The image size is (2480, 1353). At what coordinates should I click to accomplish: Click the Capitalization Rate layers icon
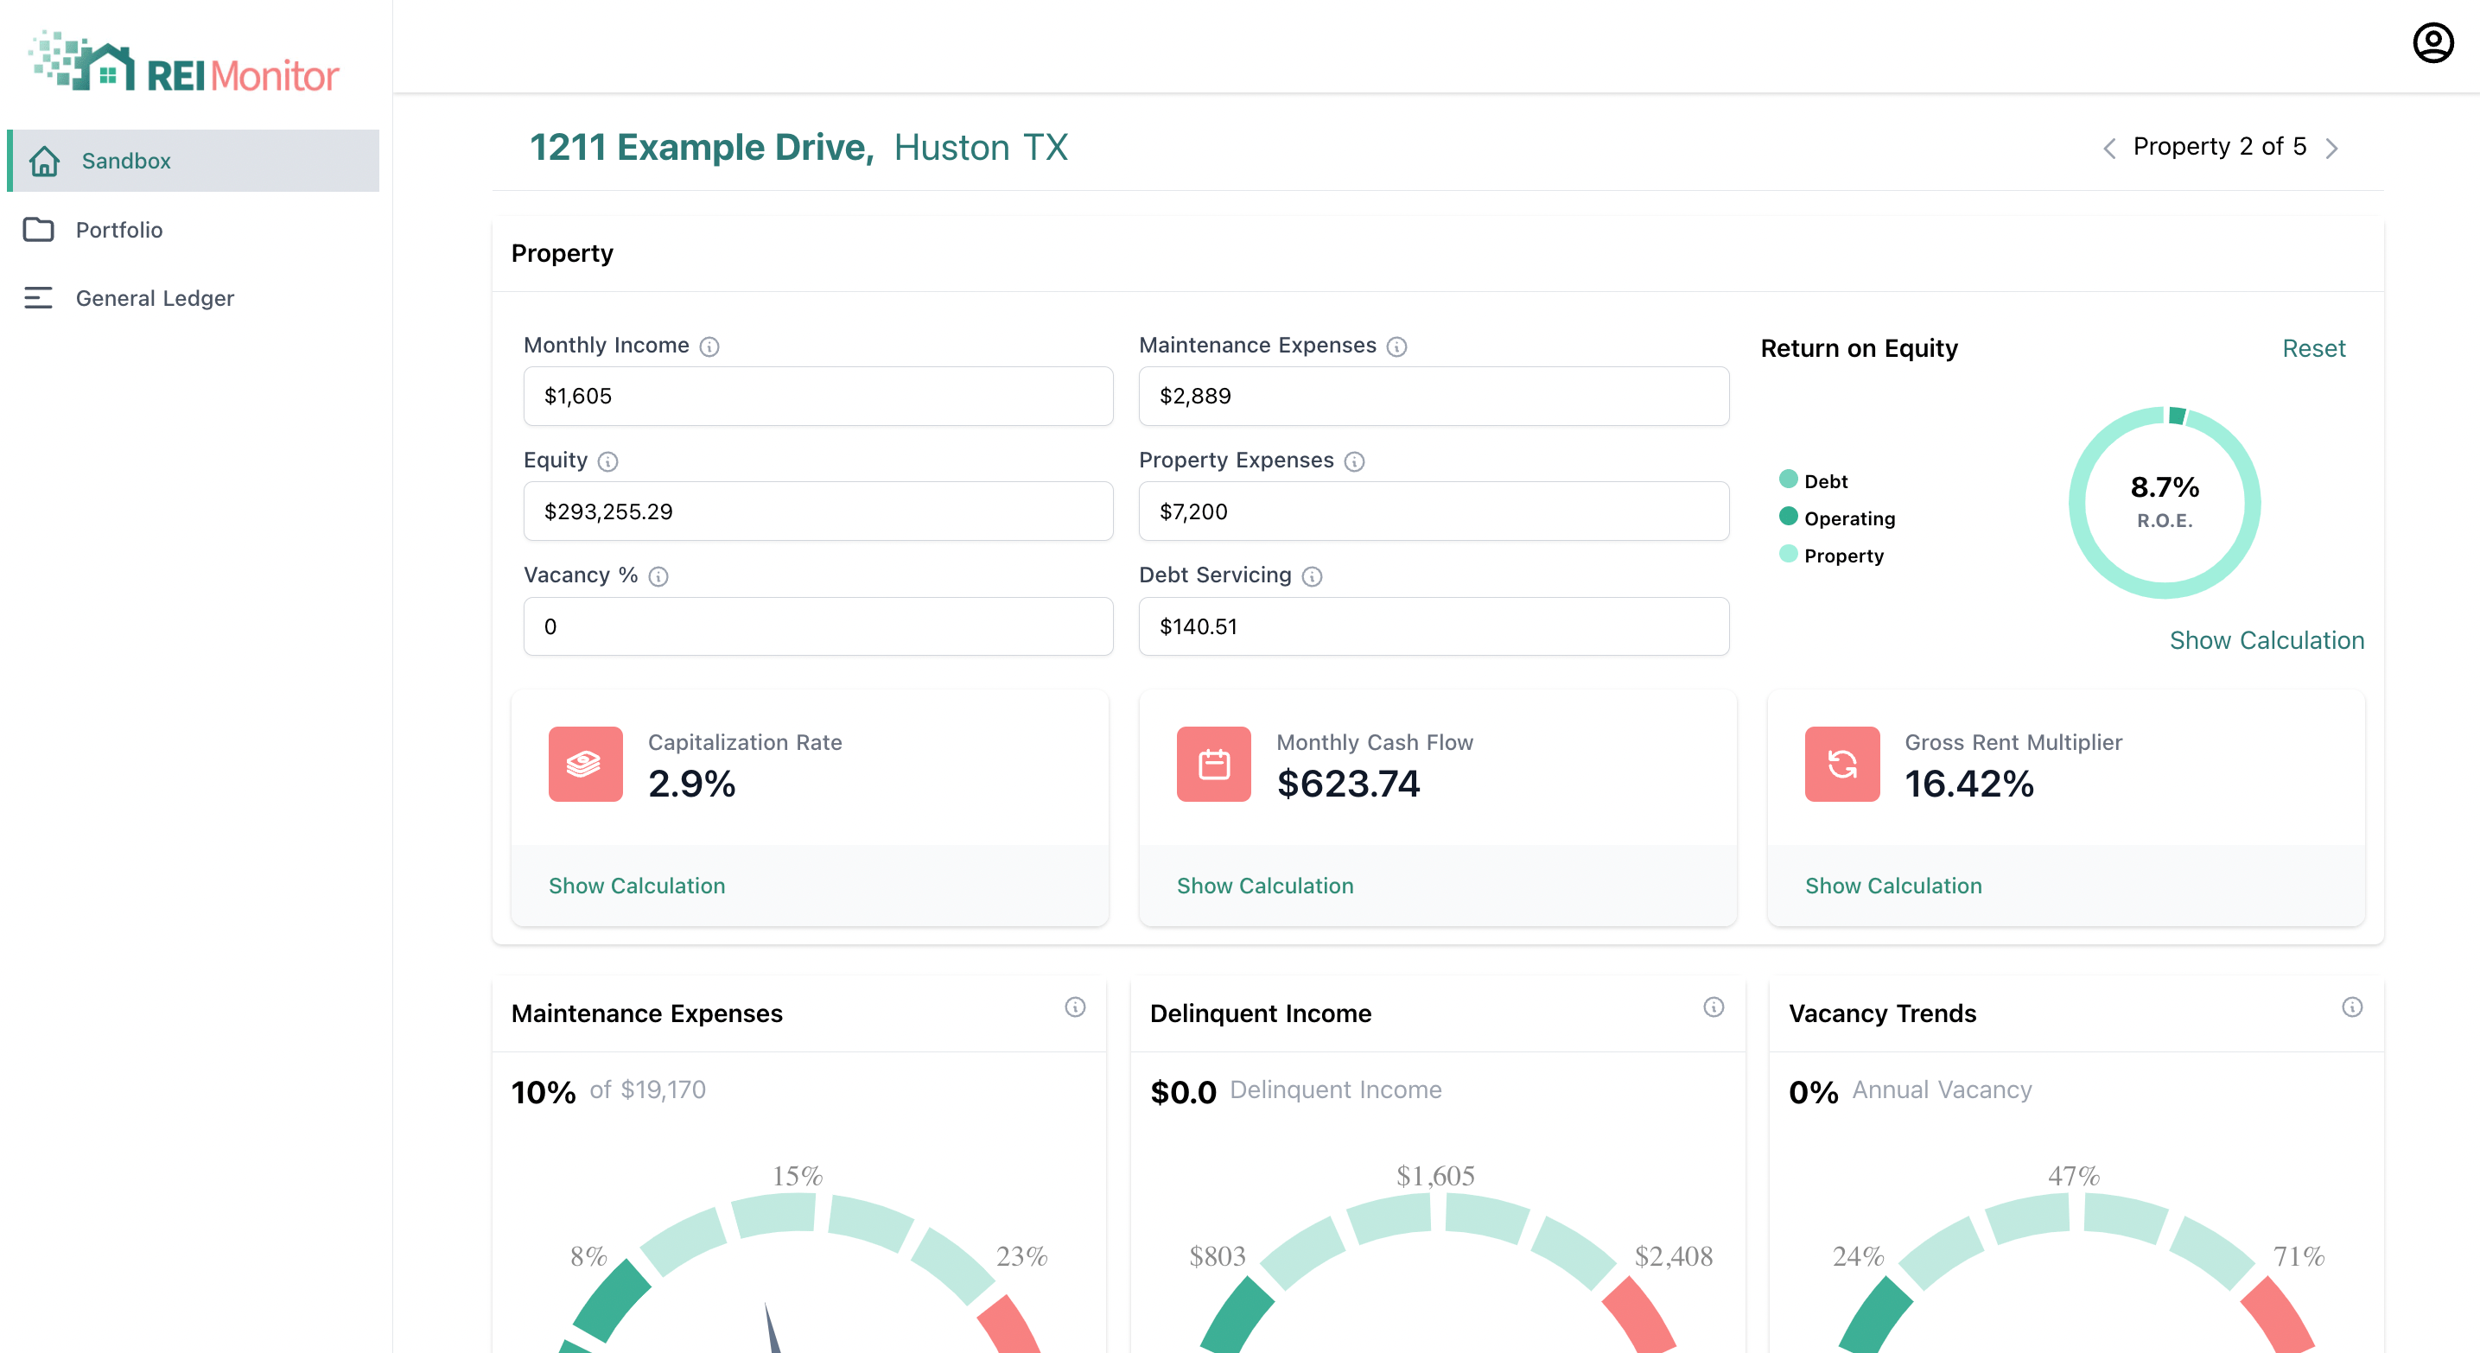585,764
